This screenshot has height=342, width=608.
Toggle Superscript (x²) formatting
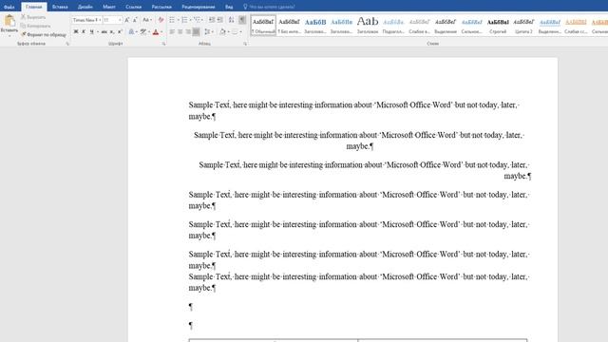(x=120, y=31)
